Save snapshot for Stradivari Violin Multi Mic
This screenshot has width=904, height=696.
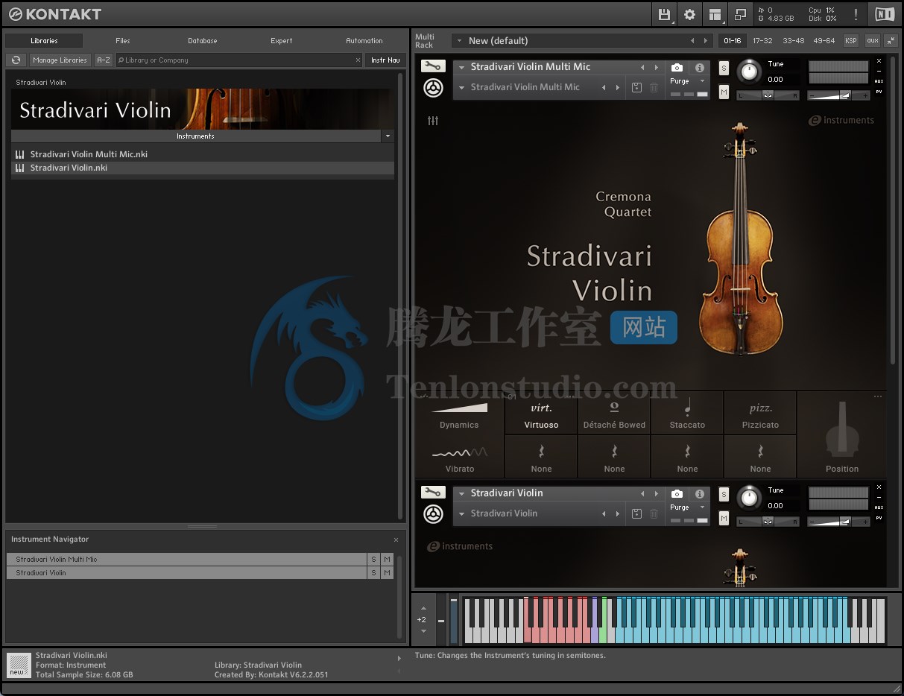pyautogui.click(x=636, y=87)
